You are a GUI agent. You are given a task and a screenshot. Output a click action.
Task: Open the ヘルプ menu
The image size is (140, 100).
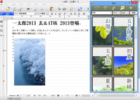point(71,4)
